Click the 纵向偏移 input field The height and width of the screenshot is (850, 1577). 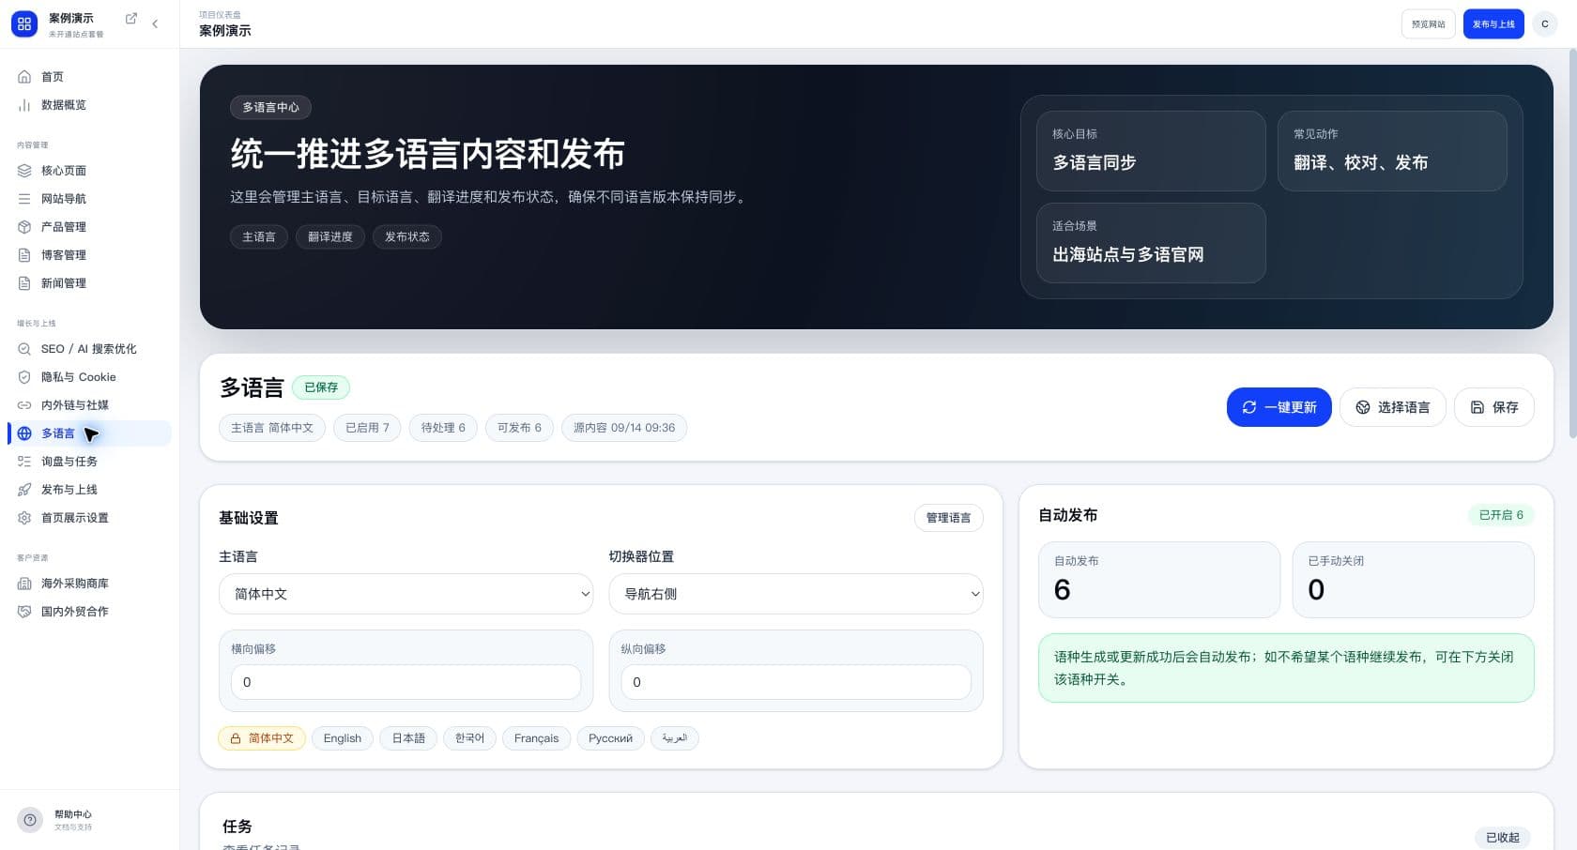pos(796,682)
